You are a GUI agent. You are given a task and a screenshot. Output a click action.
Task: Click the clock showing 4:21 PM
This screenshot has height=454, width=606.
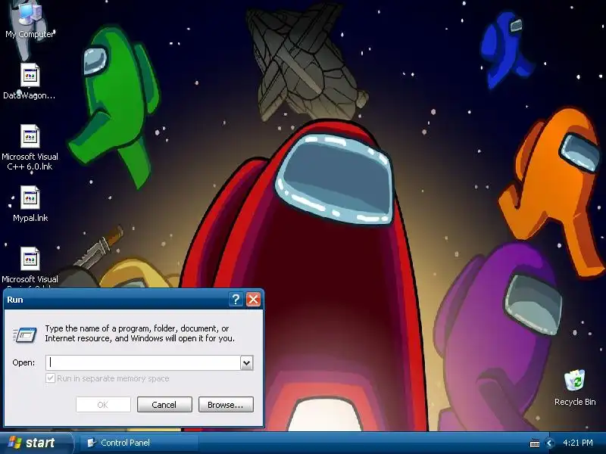(x=578, y=443)
